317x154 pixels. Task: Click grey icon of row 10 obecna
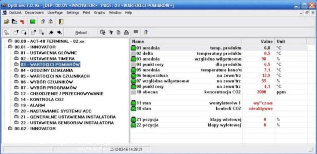(x=134, y=92)
